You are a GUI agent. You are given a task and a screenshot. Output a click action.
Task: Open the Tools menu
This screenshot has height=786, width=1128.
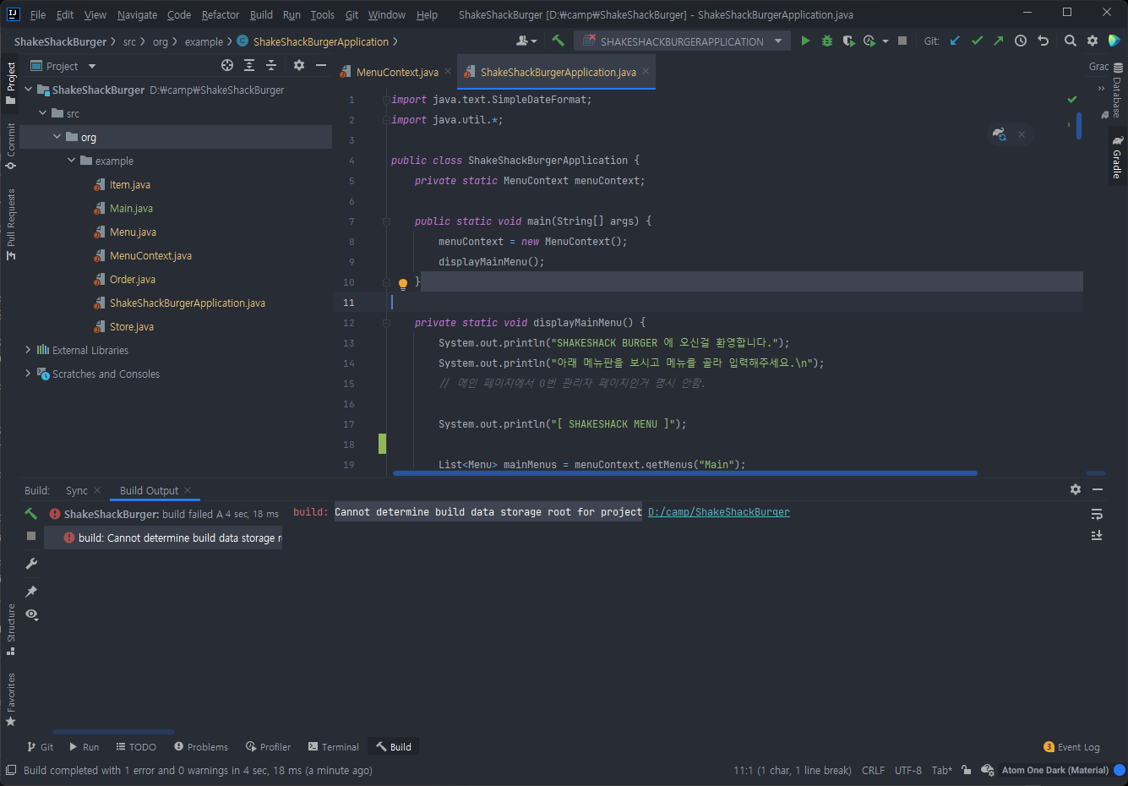[322, 14]
